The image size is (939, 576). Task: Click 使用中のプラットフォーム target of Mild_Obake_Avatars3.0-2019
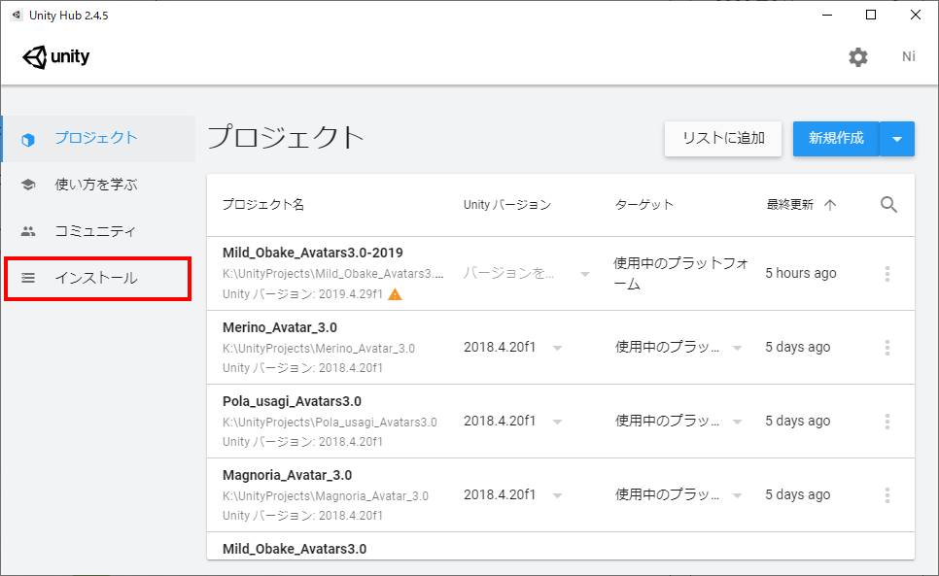(x=680, y=273)
